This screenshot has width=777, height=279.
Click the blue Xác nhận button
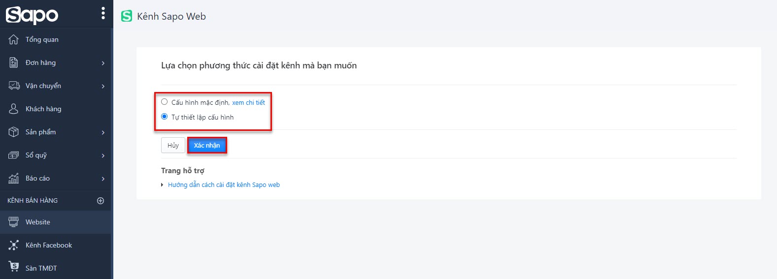tap(207, 145)
